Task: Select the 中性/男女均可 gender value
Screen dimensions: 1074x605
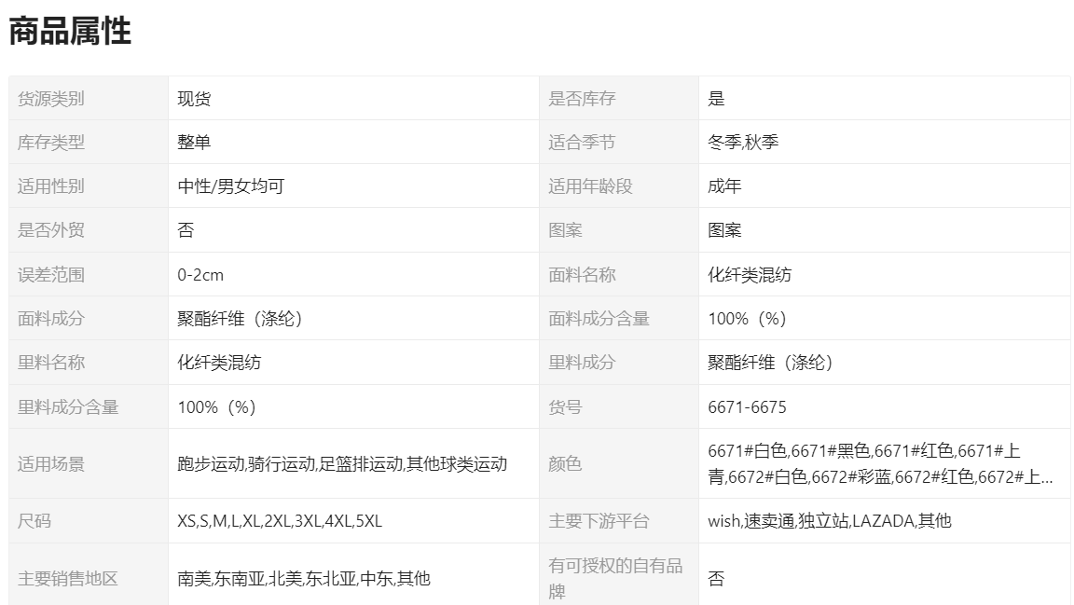Action: point(230,186)
